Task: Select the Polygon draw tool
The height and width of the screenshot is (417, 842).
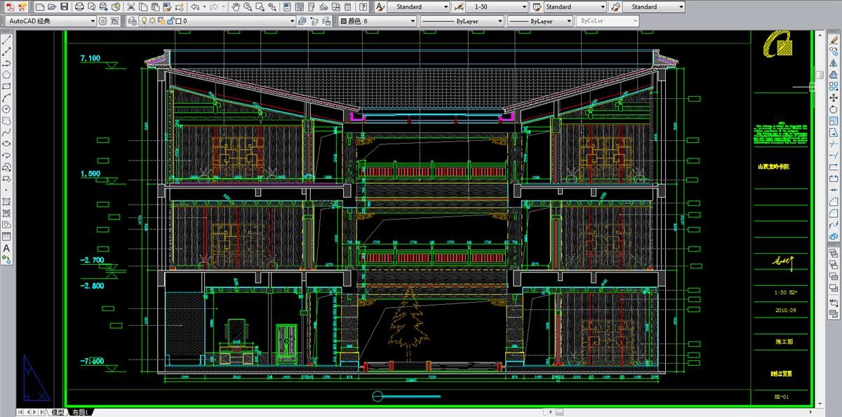Action: click(x=6, y=74)
